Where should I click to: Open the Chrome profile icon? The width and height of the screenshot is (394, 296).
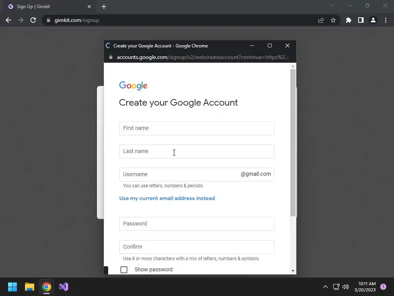(373, 20)
